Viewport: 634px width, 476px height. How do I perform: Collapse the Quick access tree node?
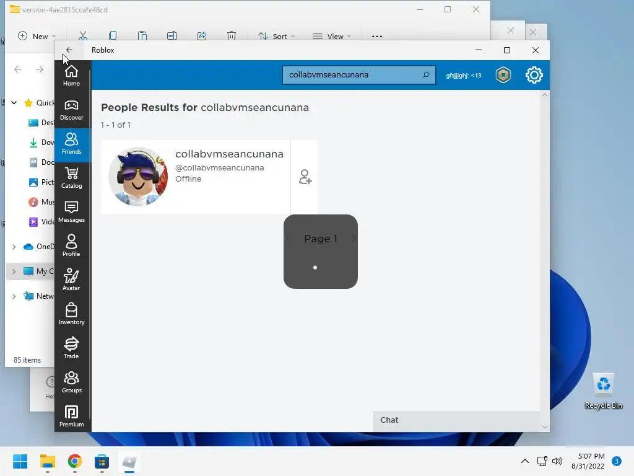coord(14,102)
